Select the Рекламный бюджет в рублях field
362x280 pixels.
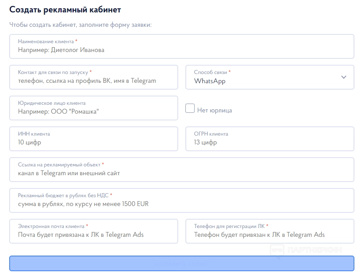(x=181, y=204)
